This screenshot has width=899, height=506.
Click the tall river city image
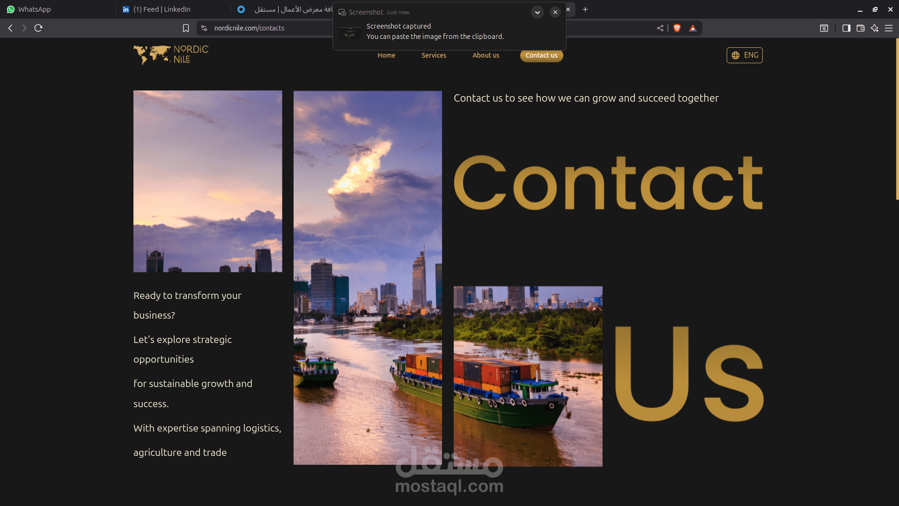(368, 277)
